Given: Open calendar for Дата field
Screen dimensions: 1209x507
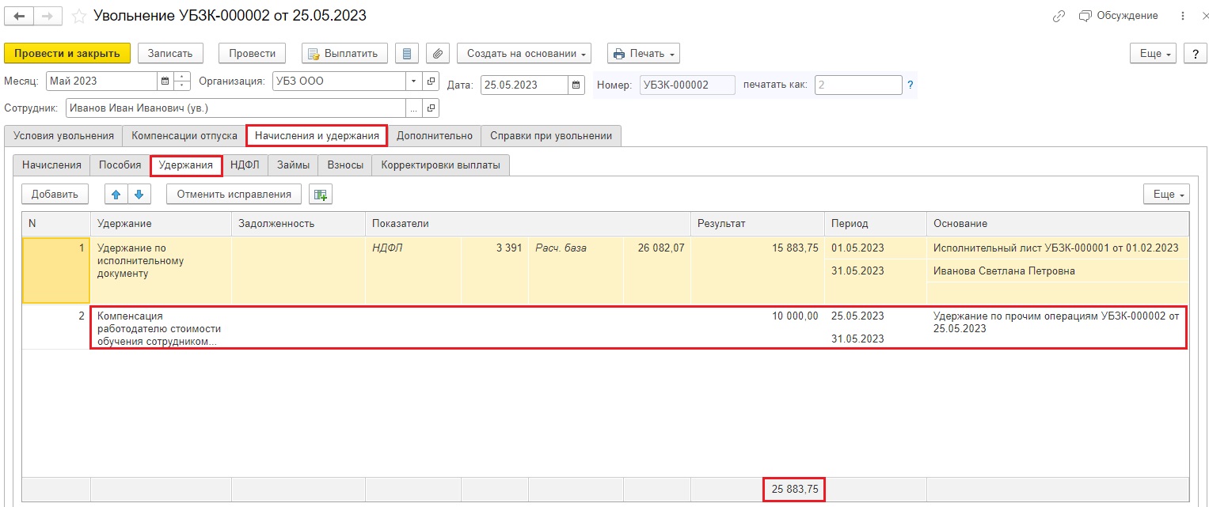Looking at the screenshot, I should pyautogui.click(x=577, y=85).
